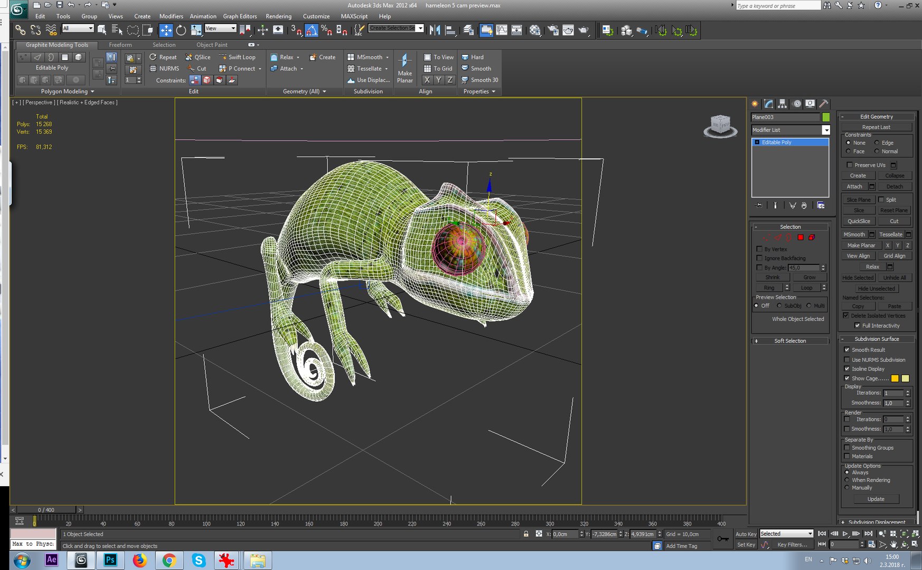The image size is (922, 570).
Task: Click the Hide Unselected button
Action: point(876,289)
